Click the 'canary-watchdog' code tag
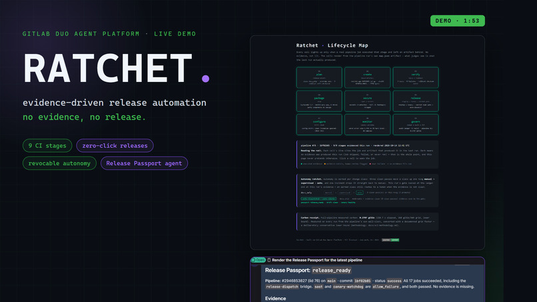The height and width of the screenshot is (302, 537). tap(348, 287)
